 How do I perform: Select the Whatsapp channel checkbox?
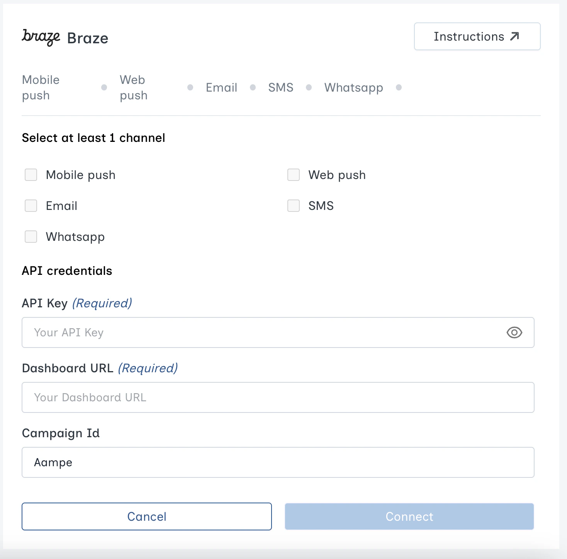coord(31,237)
